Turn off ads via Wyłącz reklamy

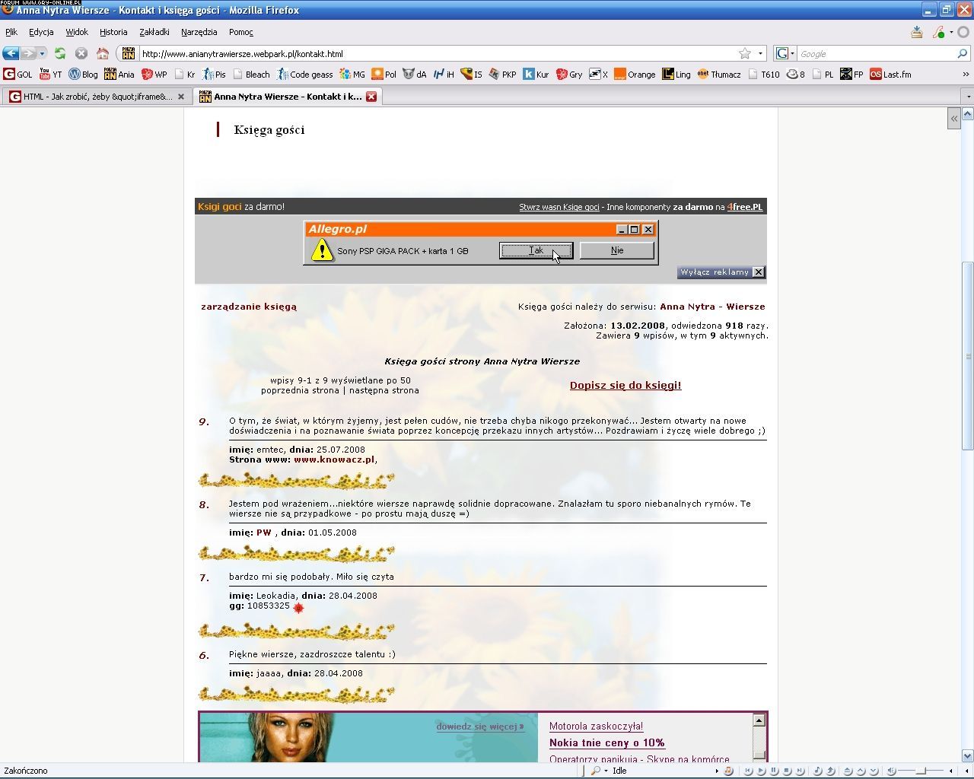click(x=721, y=272)
